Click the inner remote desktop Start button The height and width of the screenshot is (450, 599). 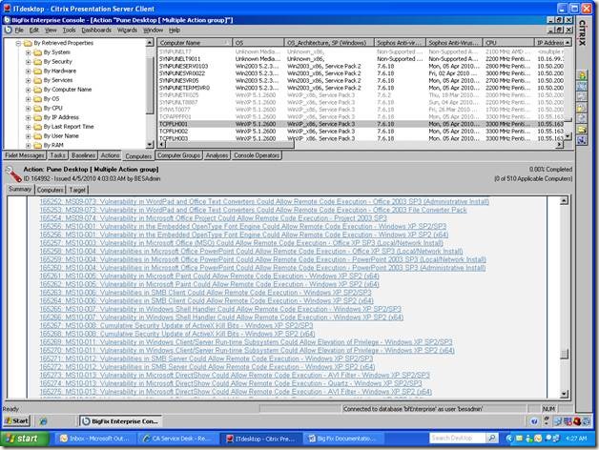[x=16, y=421]
